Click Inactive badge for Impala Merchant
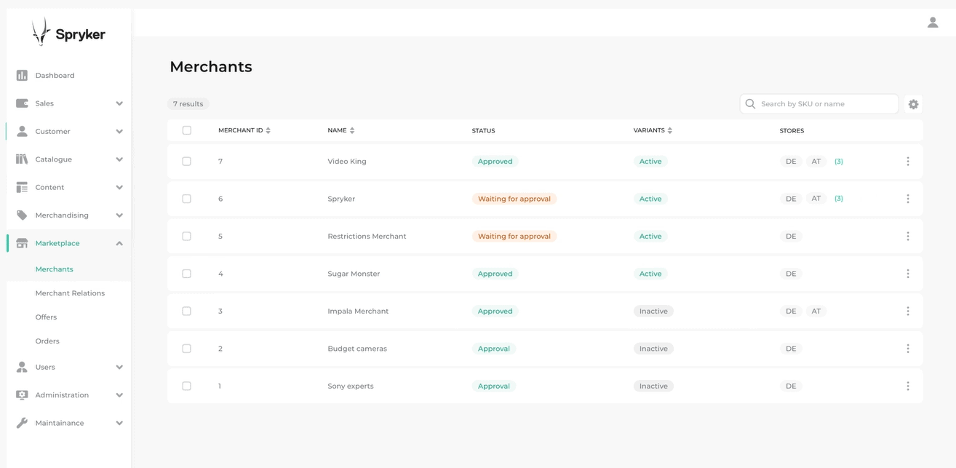This screenshot has height=468, width=956. (x=653, y=311)
